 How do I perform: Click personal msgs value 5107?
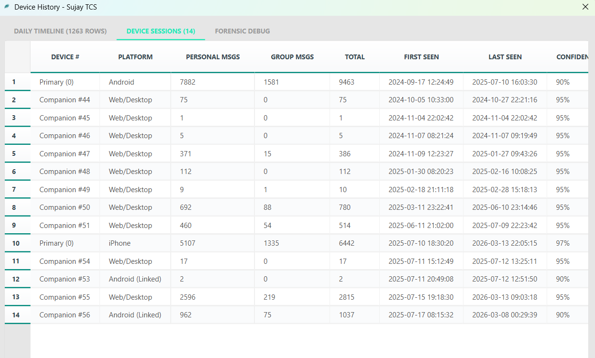pyautogui.click(x=213, y=243)
